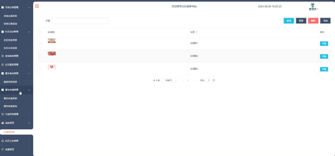Open 详情 for 轮播图3

(324, 69)
